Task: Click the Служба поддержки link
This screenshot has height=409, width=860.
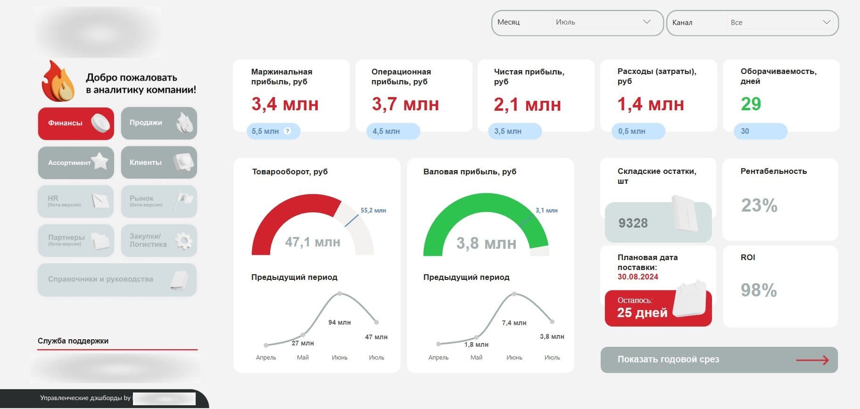Action: 73,341
